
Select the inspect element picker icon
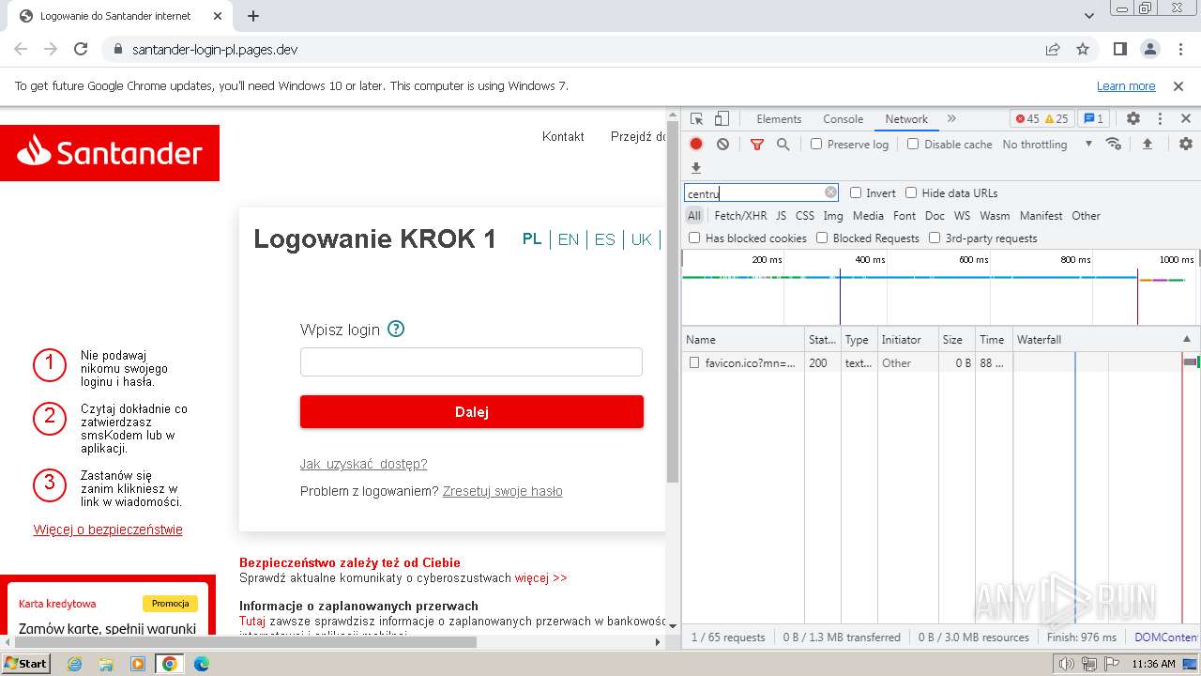click(696, 119)
